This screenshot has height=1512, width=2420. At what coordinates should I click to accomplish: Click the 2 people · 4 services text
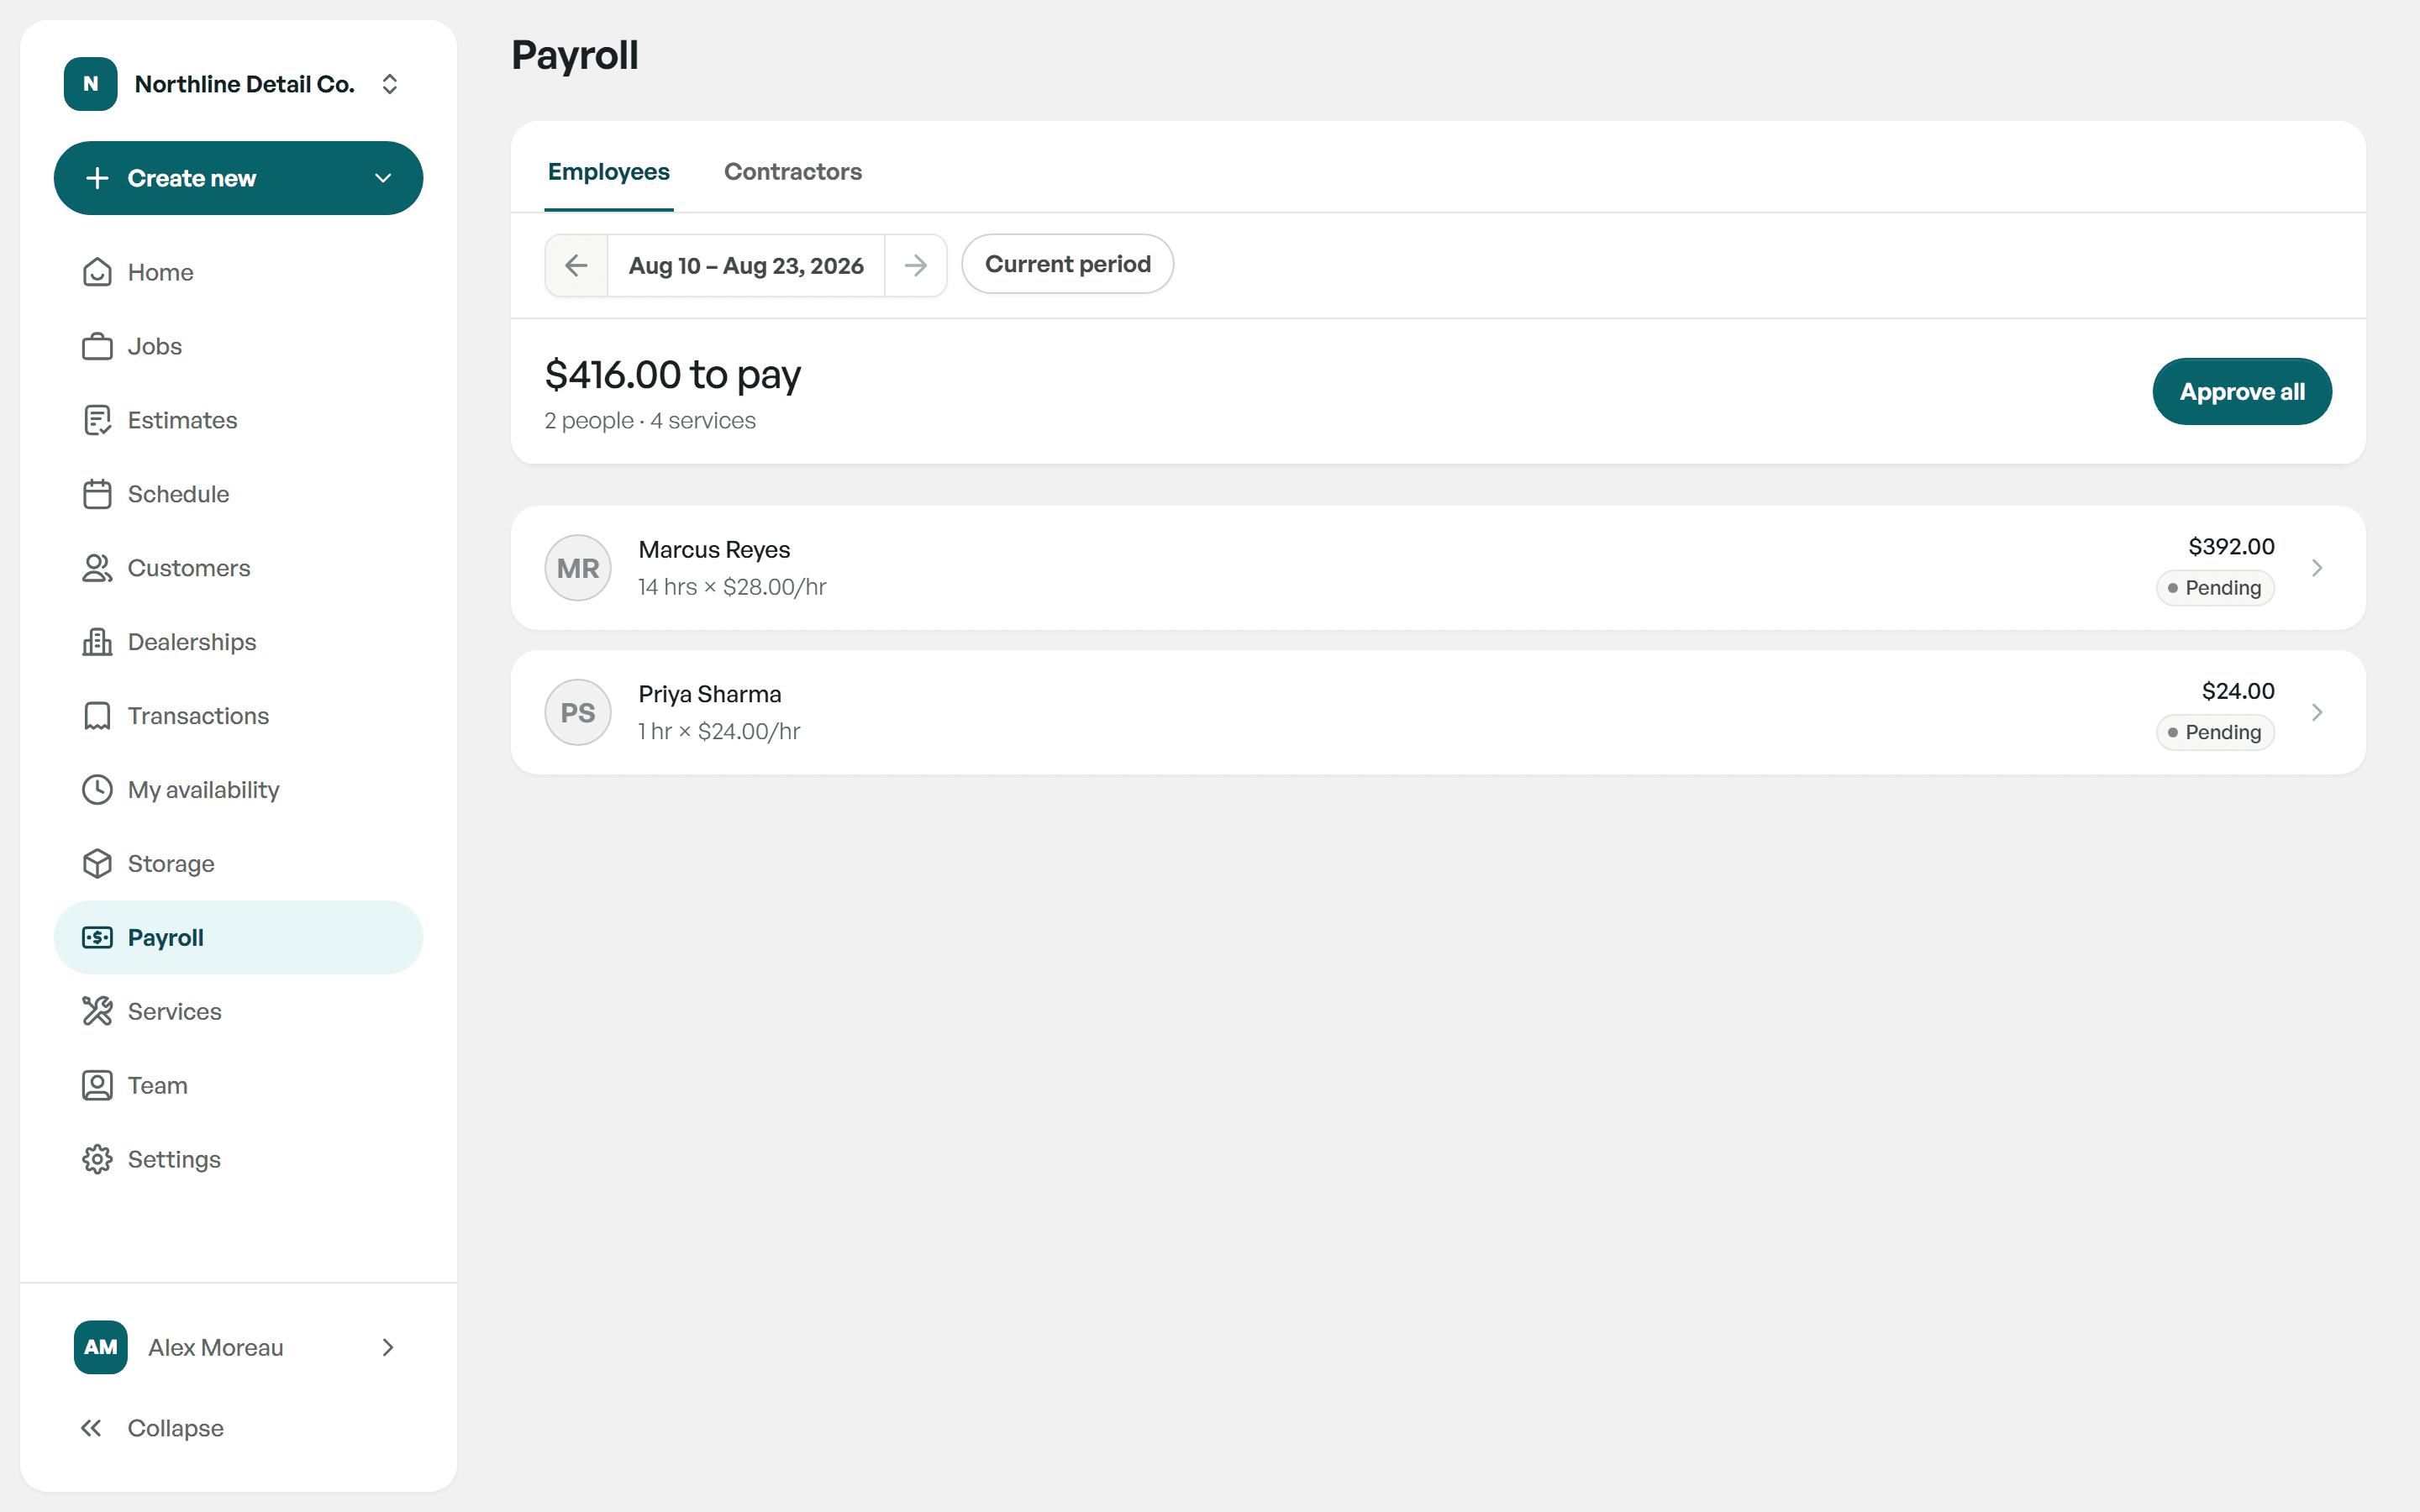tap(650, 421)
